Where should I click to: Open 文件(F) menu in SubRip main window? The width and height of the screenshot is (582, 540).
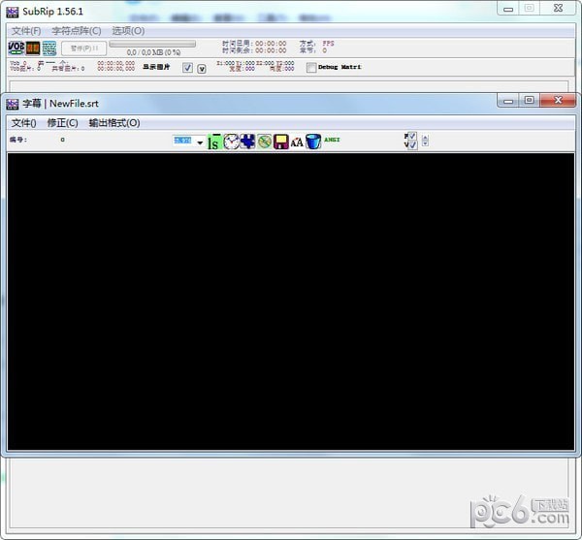26,31
